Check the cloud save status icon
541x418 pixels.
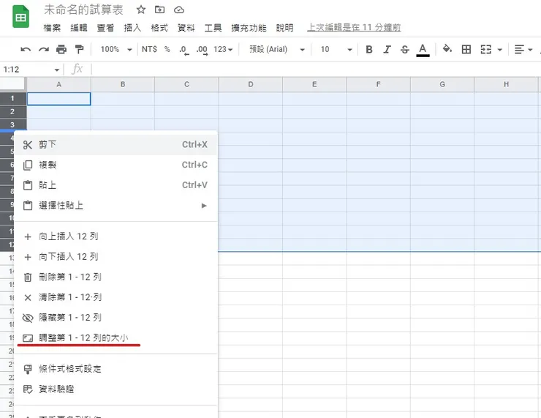click(178, 10)
